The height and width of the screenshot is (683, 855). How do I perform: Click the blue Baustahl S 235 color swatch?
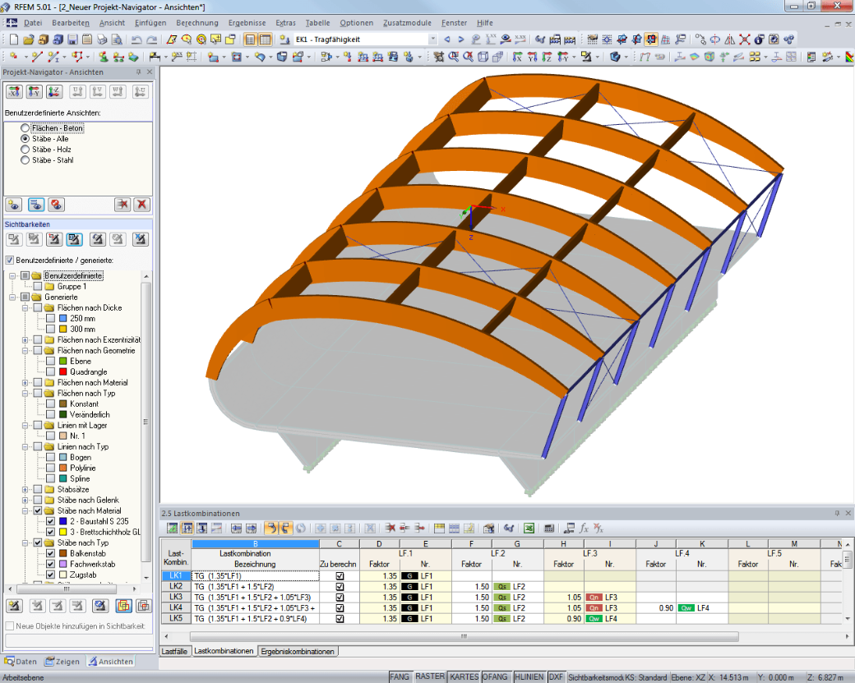(63, 521)
